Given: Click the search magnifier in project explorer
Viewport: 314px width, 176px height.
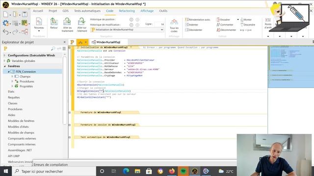Looking at the screenshot, I should tap(53, 48).
